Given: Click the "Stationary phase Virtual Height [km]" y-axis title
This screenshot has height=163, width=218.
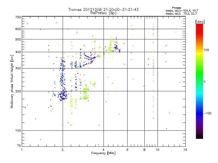Looking at the screenshot, I should point(12,81).
